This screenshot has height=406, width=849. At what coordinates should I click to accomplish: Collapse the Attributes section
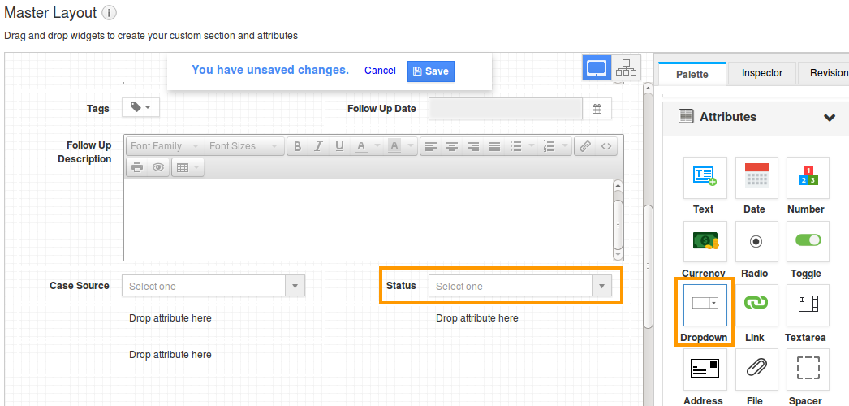point(829,117)
